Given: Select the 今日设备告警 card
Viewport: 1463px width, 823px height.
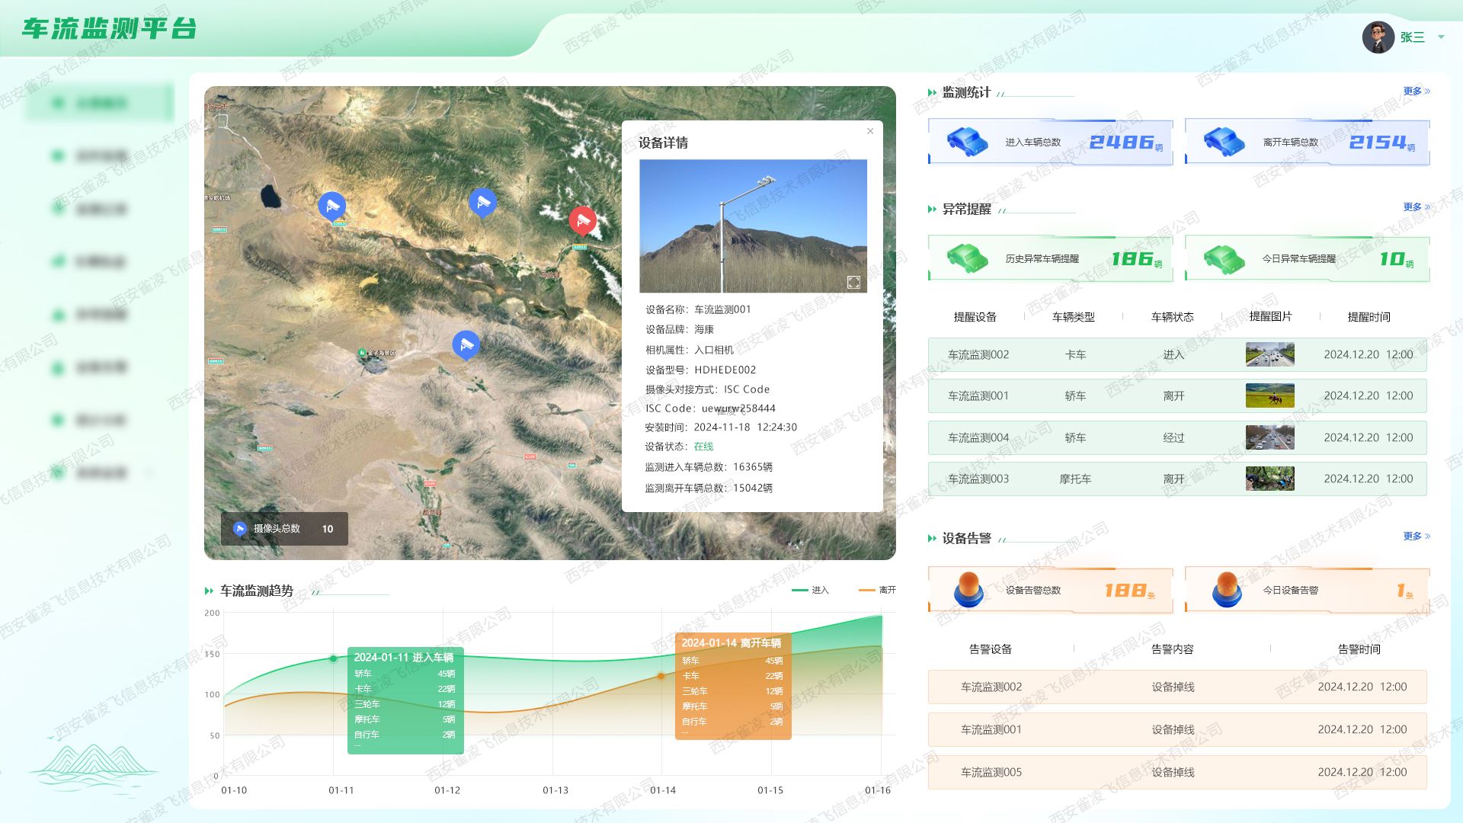Looking at the screenshot, I should [x=1307, y=590].
